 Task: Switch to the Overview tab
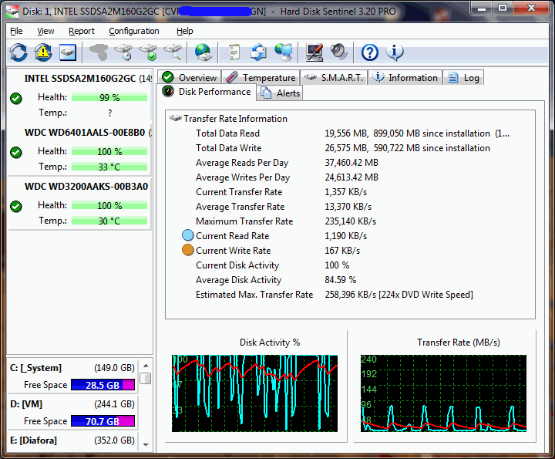click(x=189, y=77)
